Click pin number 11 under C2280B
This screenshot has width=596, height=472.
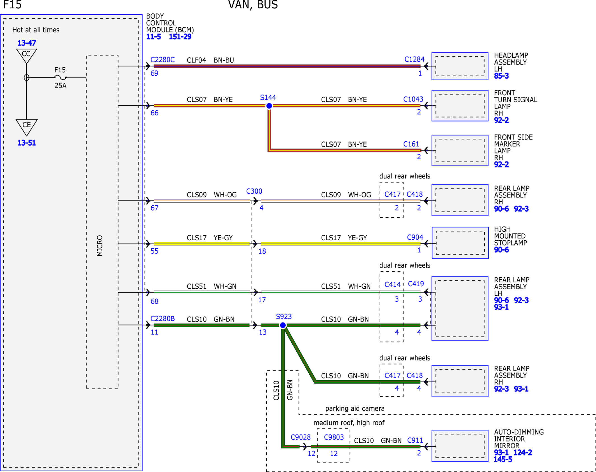coord(154,332)
